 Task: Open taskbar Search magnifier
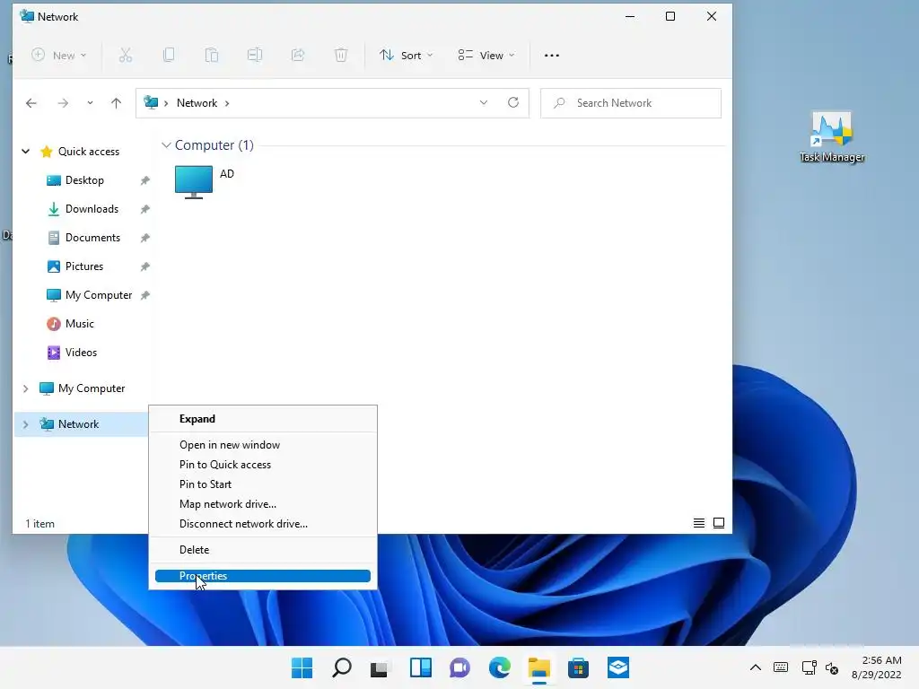(x=342, y=667)
